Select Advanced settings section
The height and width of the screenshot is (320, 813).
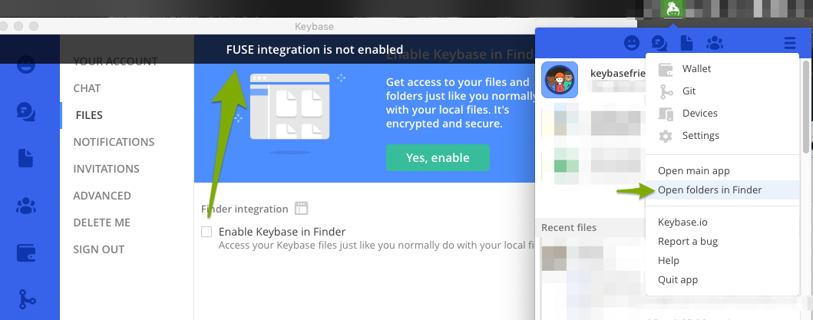click(102, 196)
